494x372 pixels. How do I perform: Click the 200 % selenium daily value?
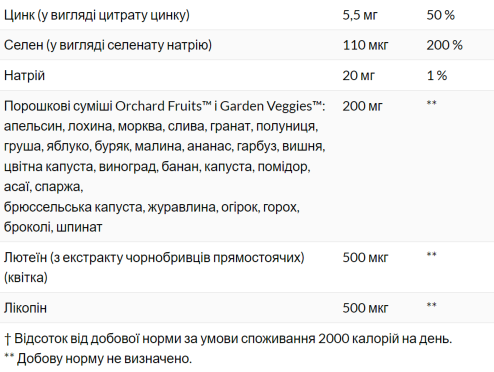coord(444,45)
